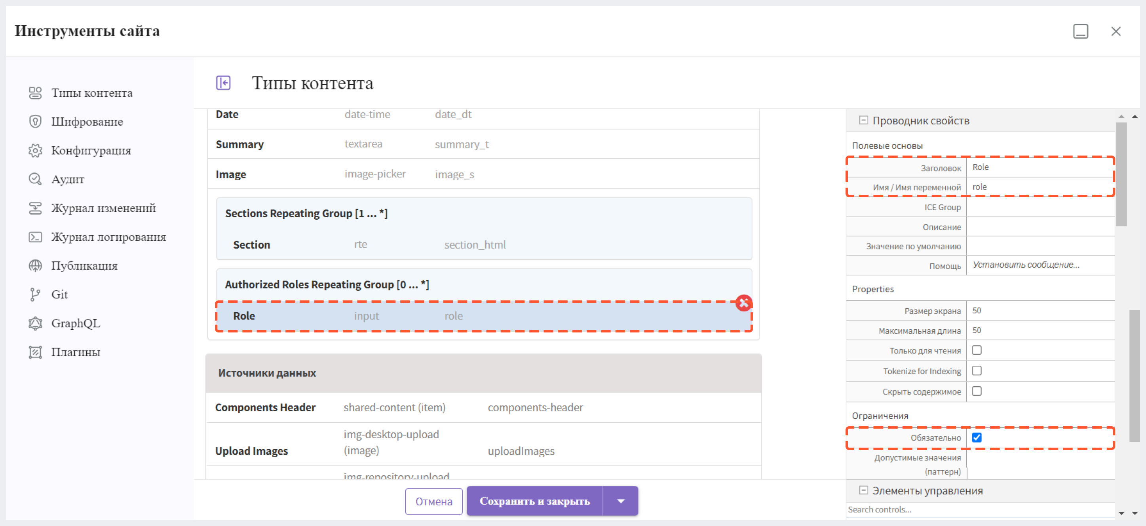Select the Sections Repeating Group header

306,213
